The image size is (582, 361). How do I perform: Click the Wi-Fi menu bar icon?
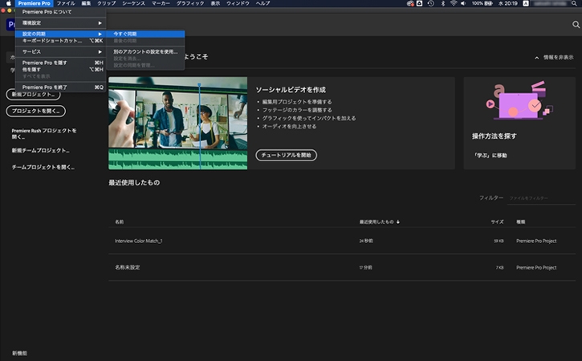[x=454, y=3]
